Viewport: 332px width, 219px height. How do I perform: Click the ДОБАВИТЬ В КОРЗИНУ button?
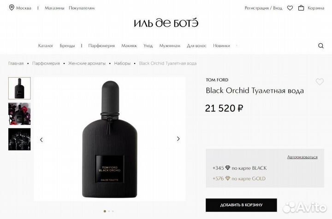point(241,205)
